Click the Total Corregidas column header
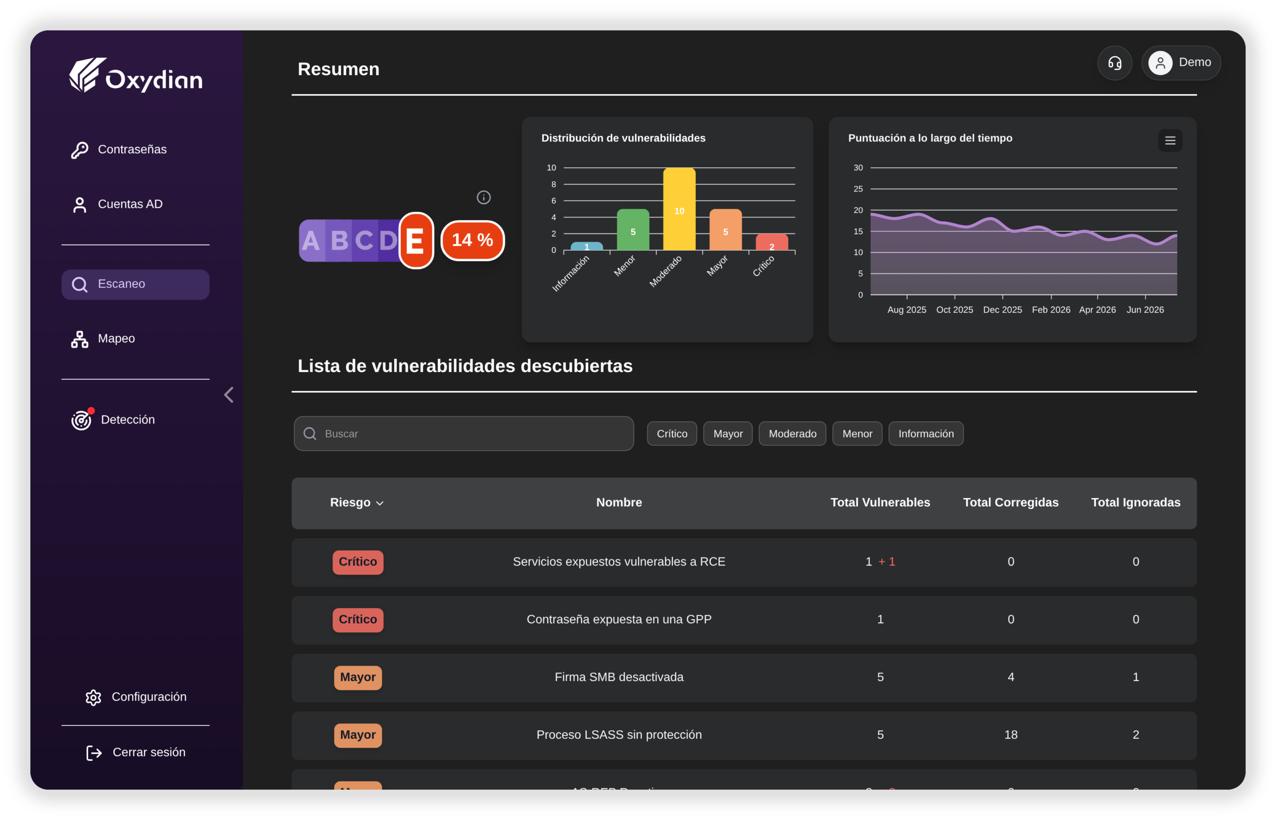1276x820 pixels. click(1011, 503)
